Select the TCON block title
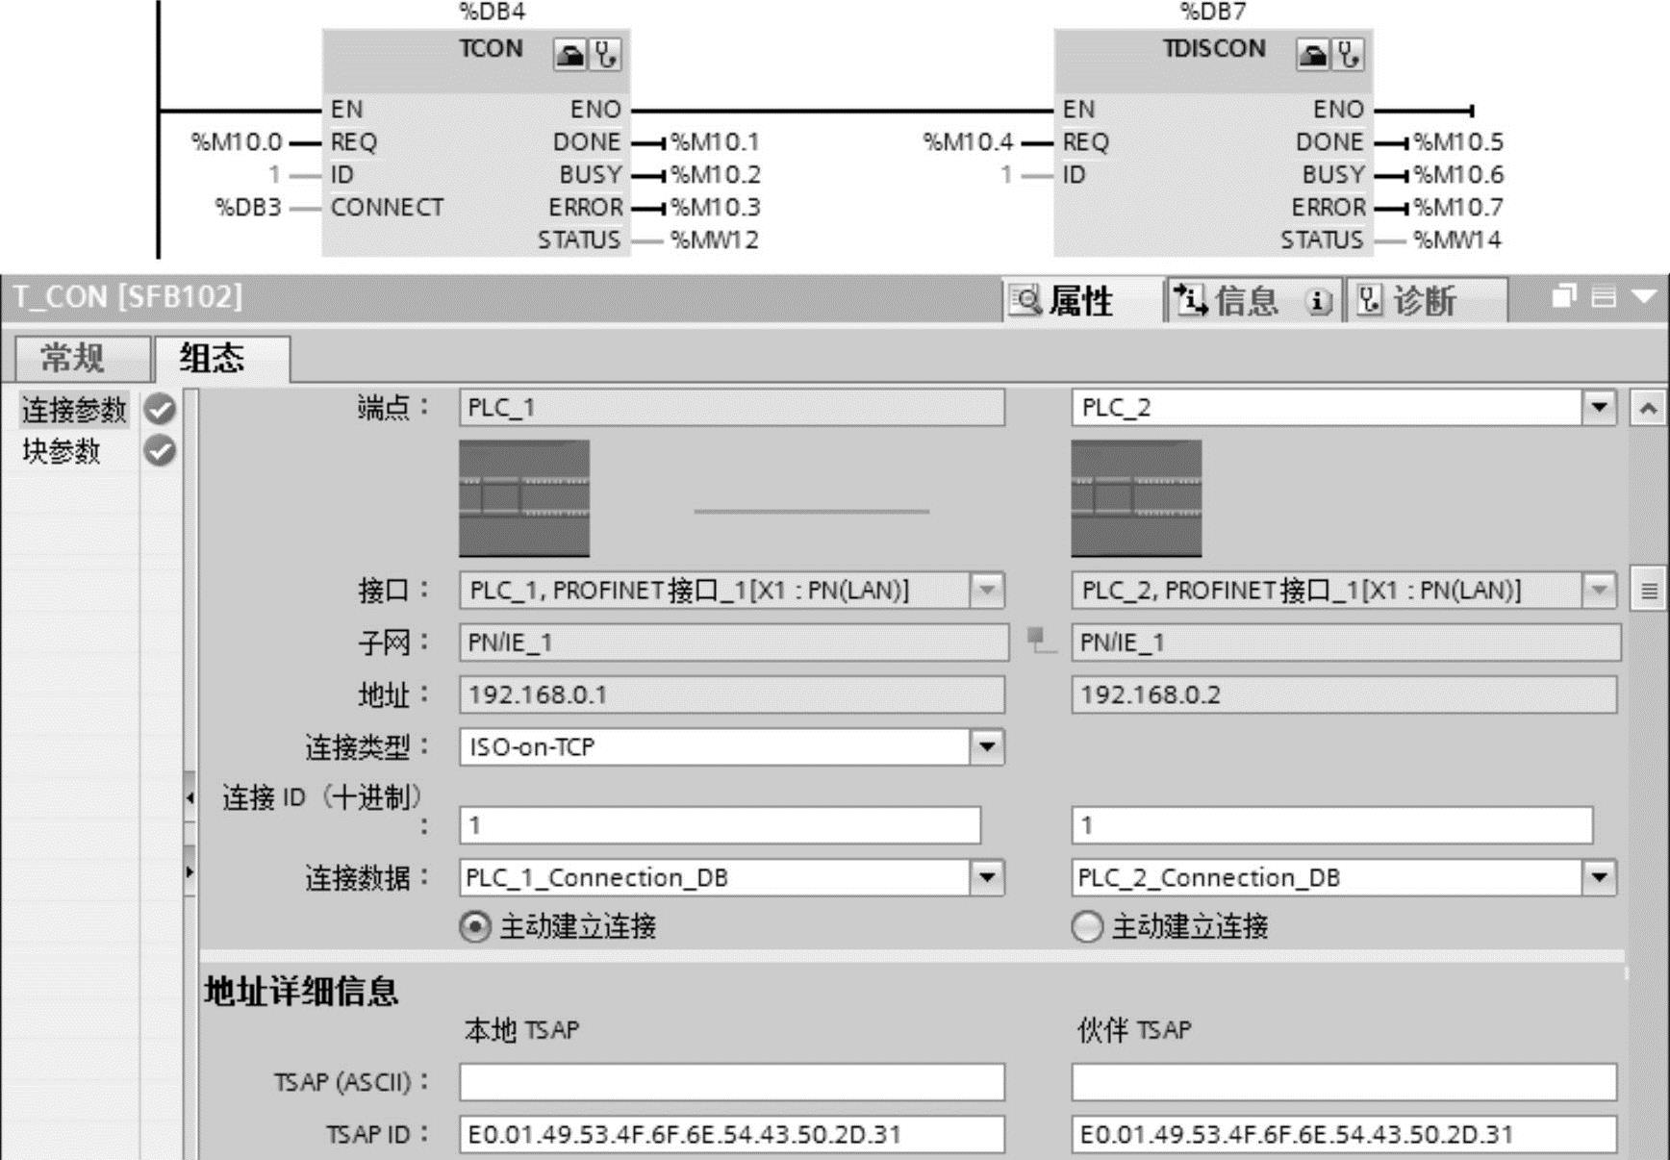Viewport: 1670px width, 1160px height. [491, 49]
